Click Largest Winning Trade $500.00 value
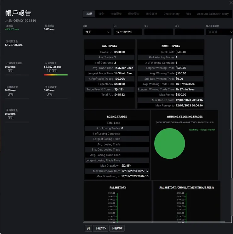Image resolution: width=233 pixels, height=234 pixels. point(181,68)
